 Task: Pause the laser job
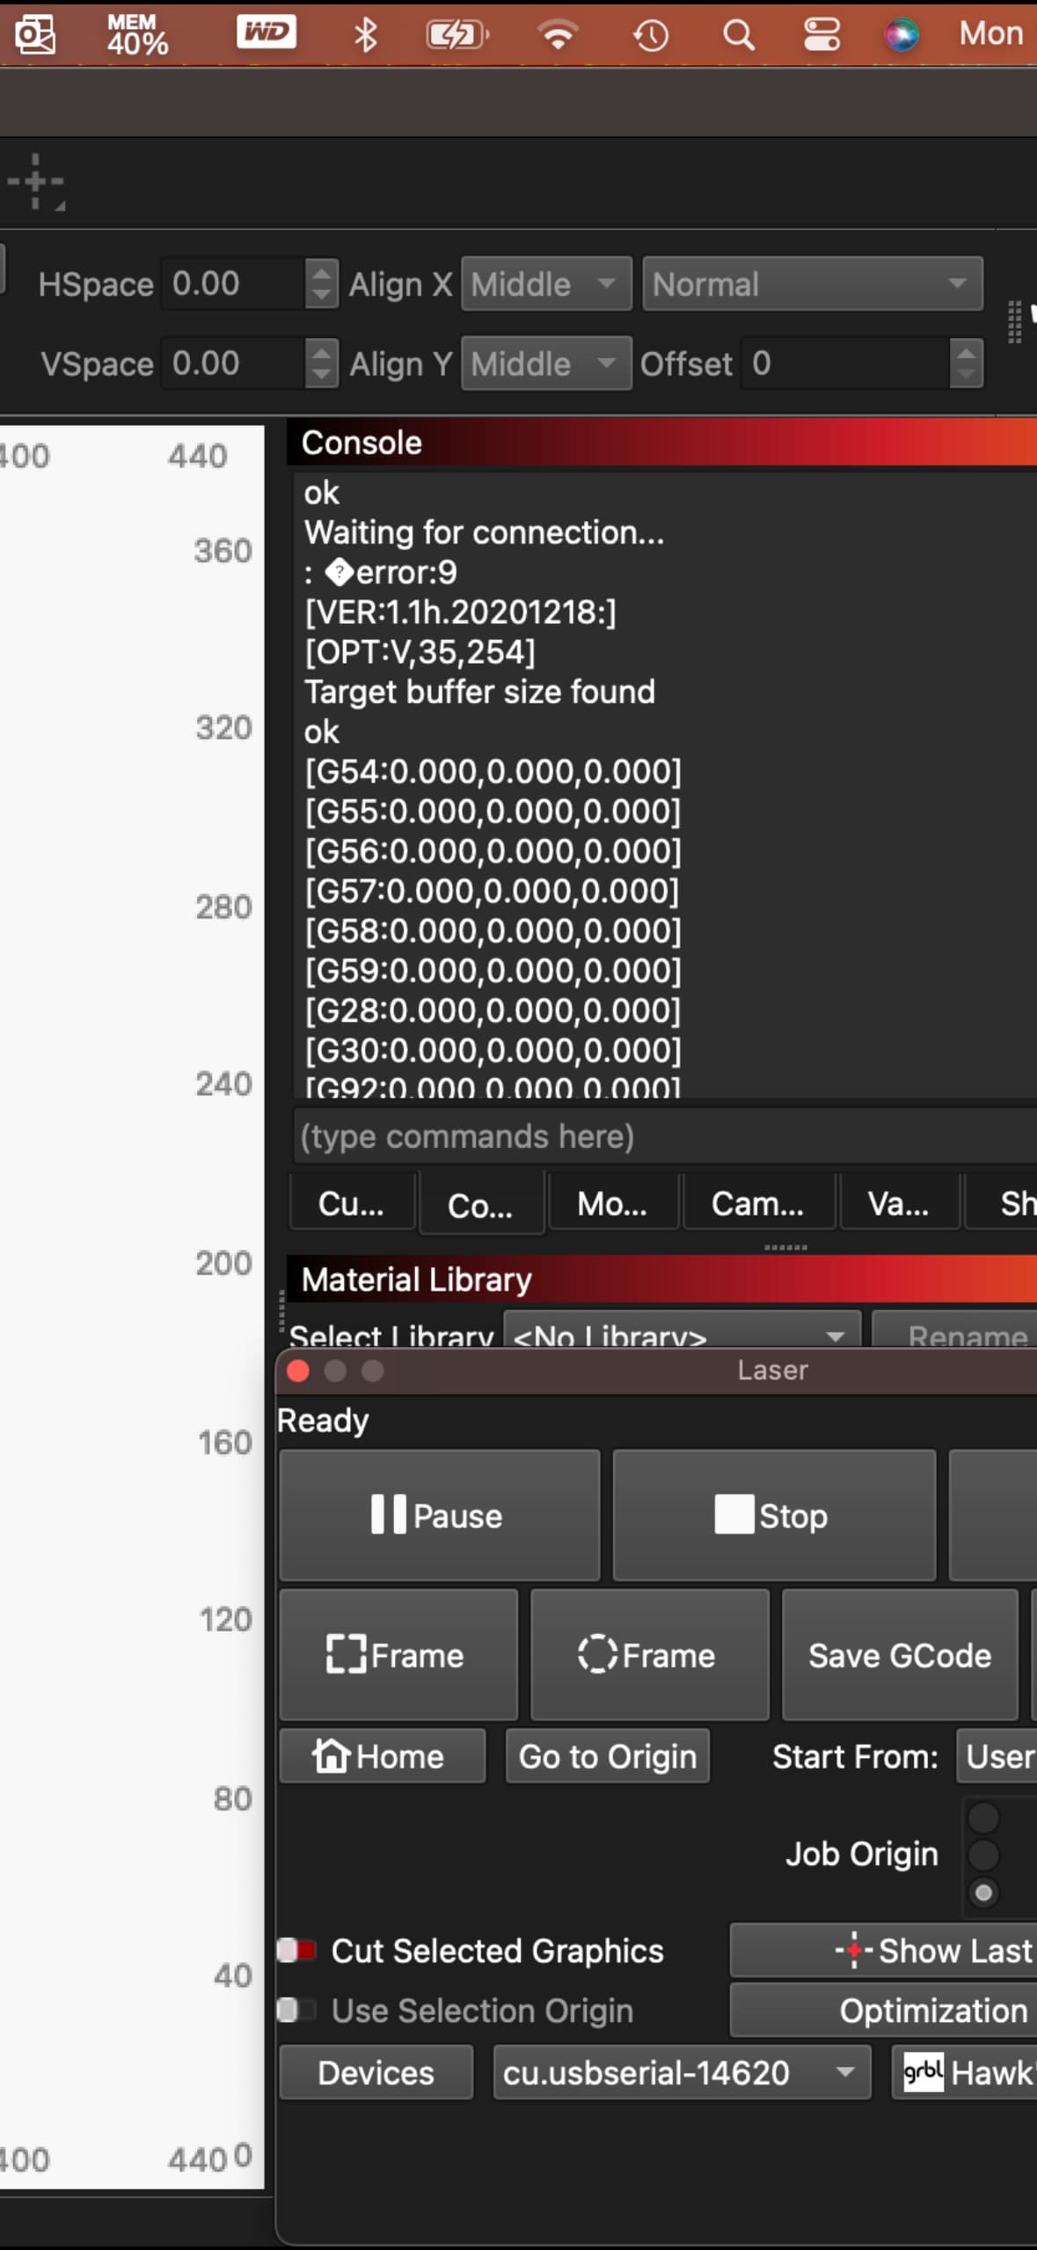(439, 1516)
